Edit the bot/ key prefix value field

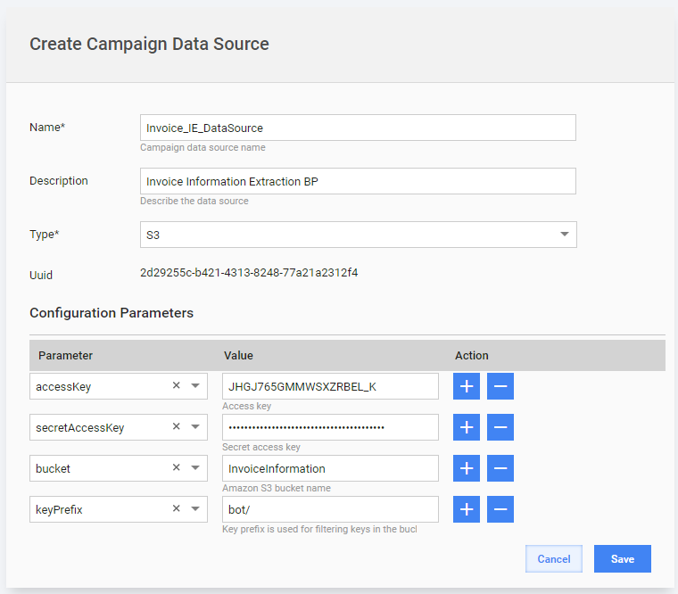point(330,509)
